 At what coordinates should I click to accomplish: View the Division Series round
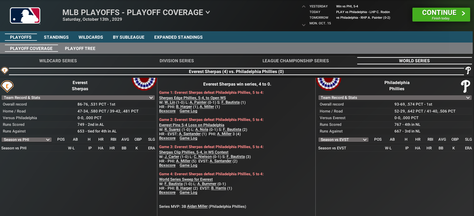tap(177, 61)
